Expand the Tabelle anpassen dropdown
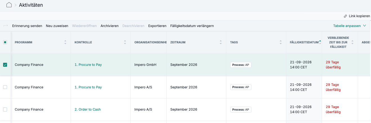This screenshot has width=371, height=123. 350,26
